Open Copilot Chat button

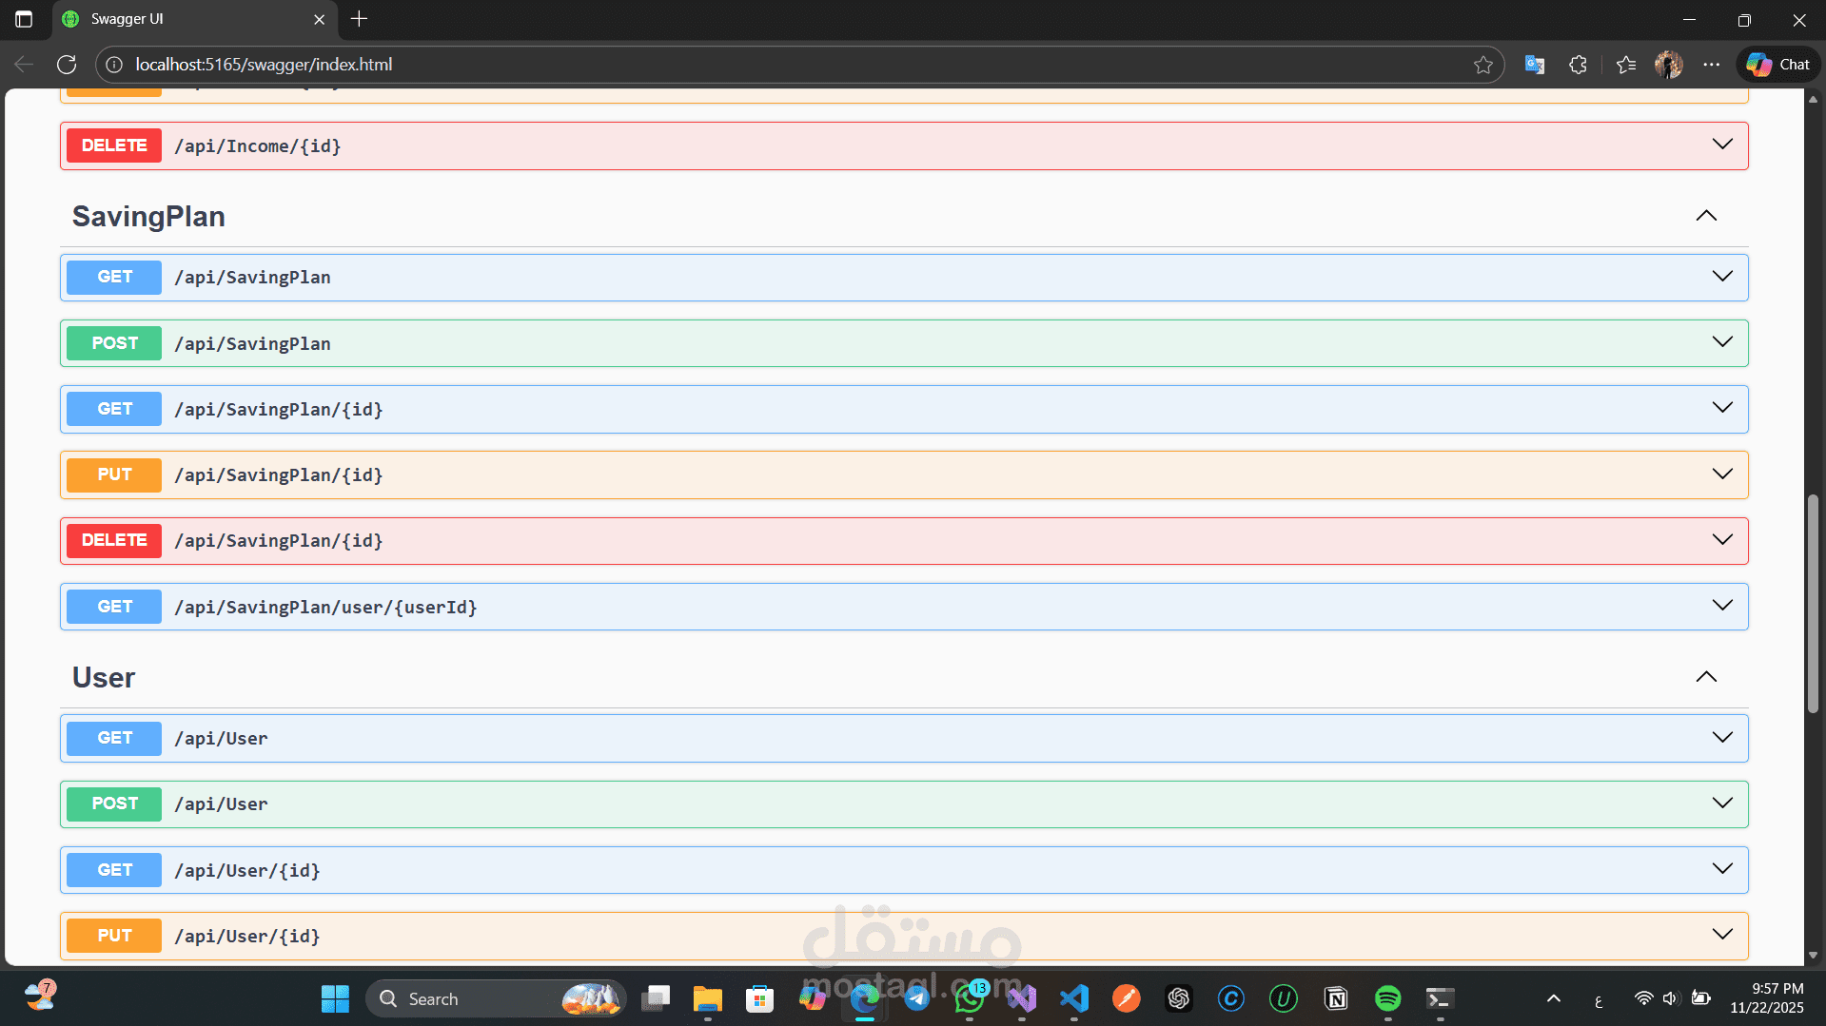tap(1777, 65)
